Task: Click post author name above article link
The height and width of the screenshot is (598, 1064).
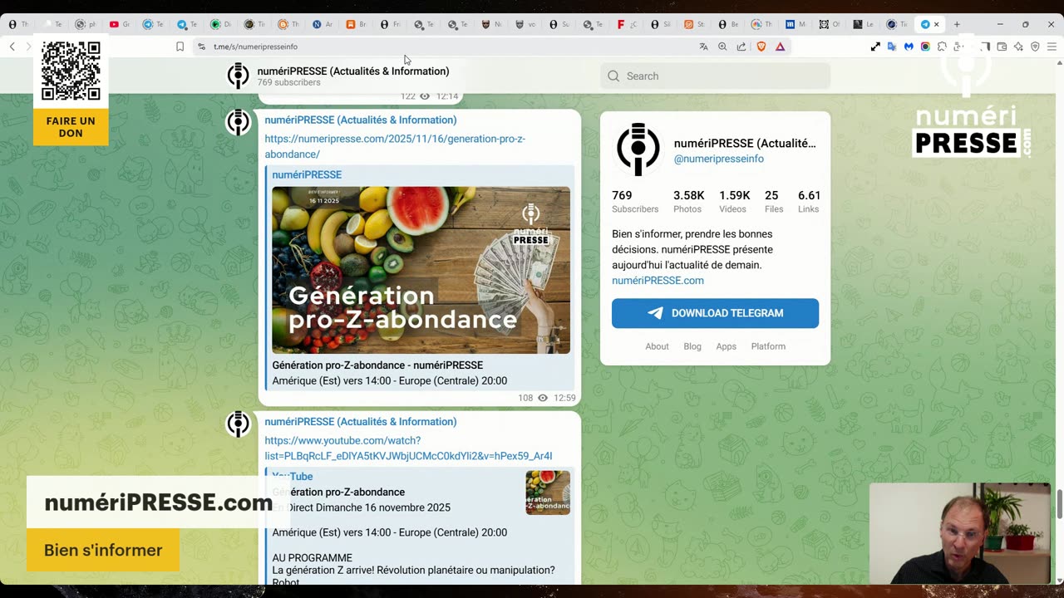Action: pos(361,120)
